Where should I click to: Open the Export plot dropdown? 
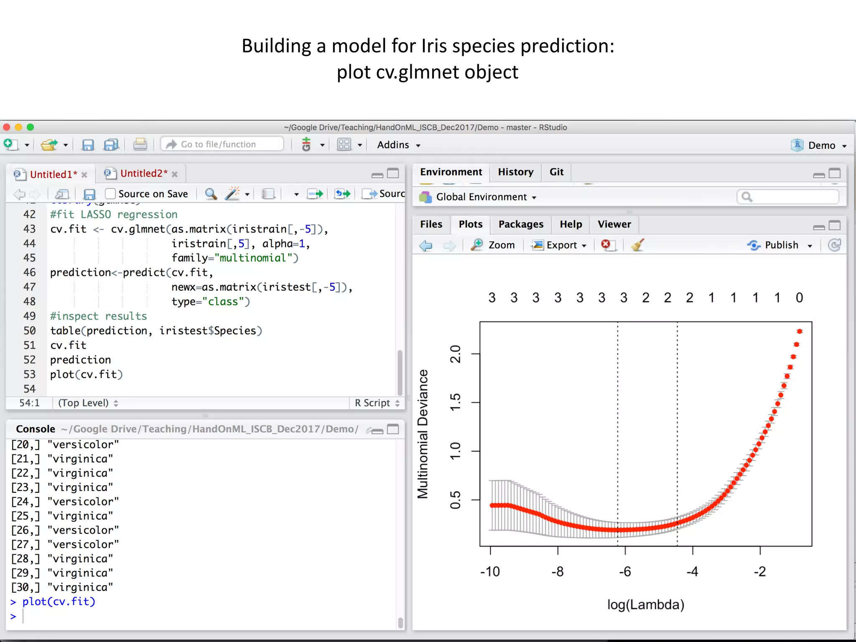559,245
